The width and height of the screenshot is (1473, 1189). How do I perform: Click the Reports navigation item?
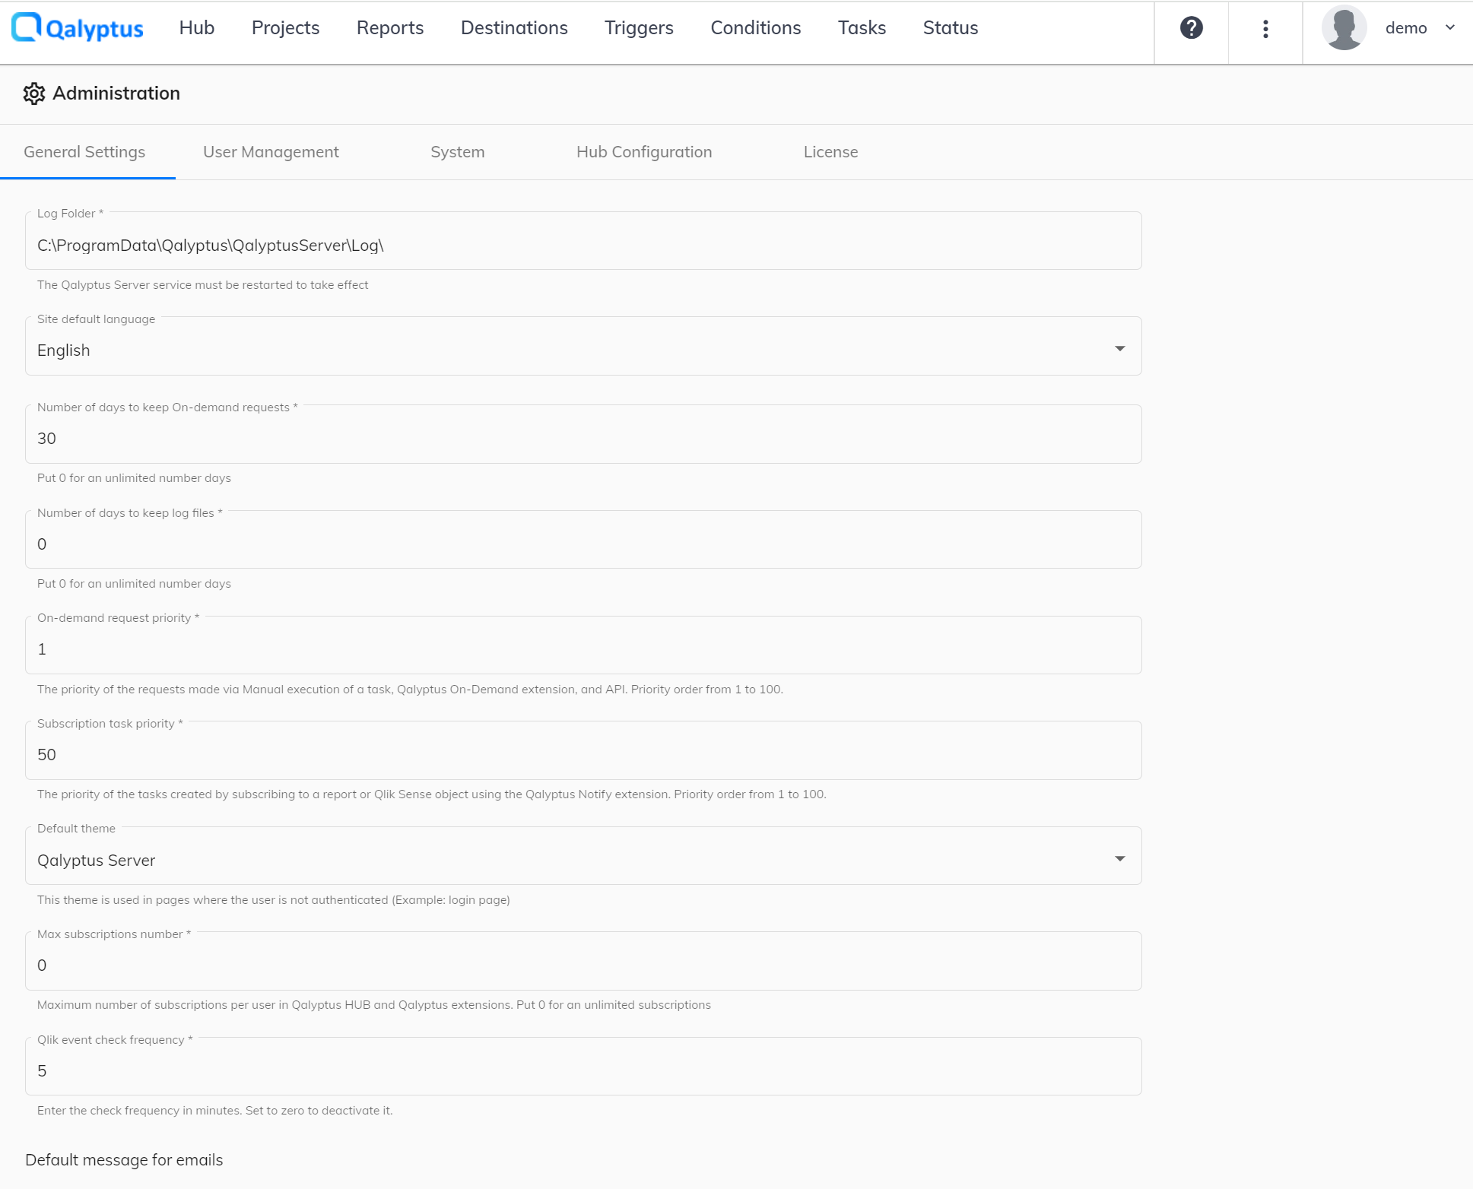(389, 27)
